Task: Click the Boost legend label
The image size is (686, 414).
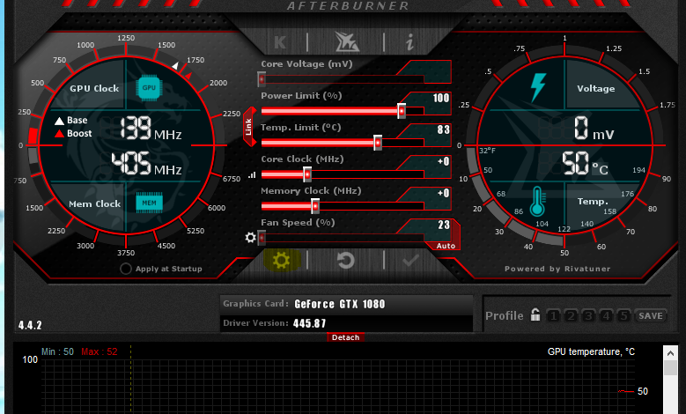Action: (79, 134)
